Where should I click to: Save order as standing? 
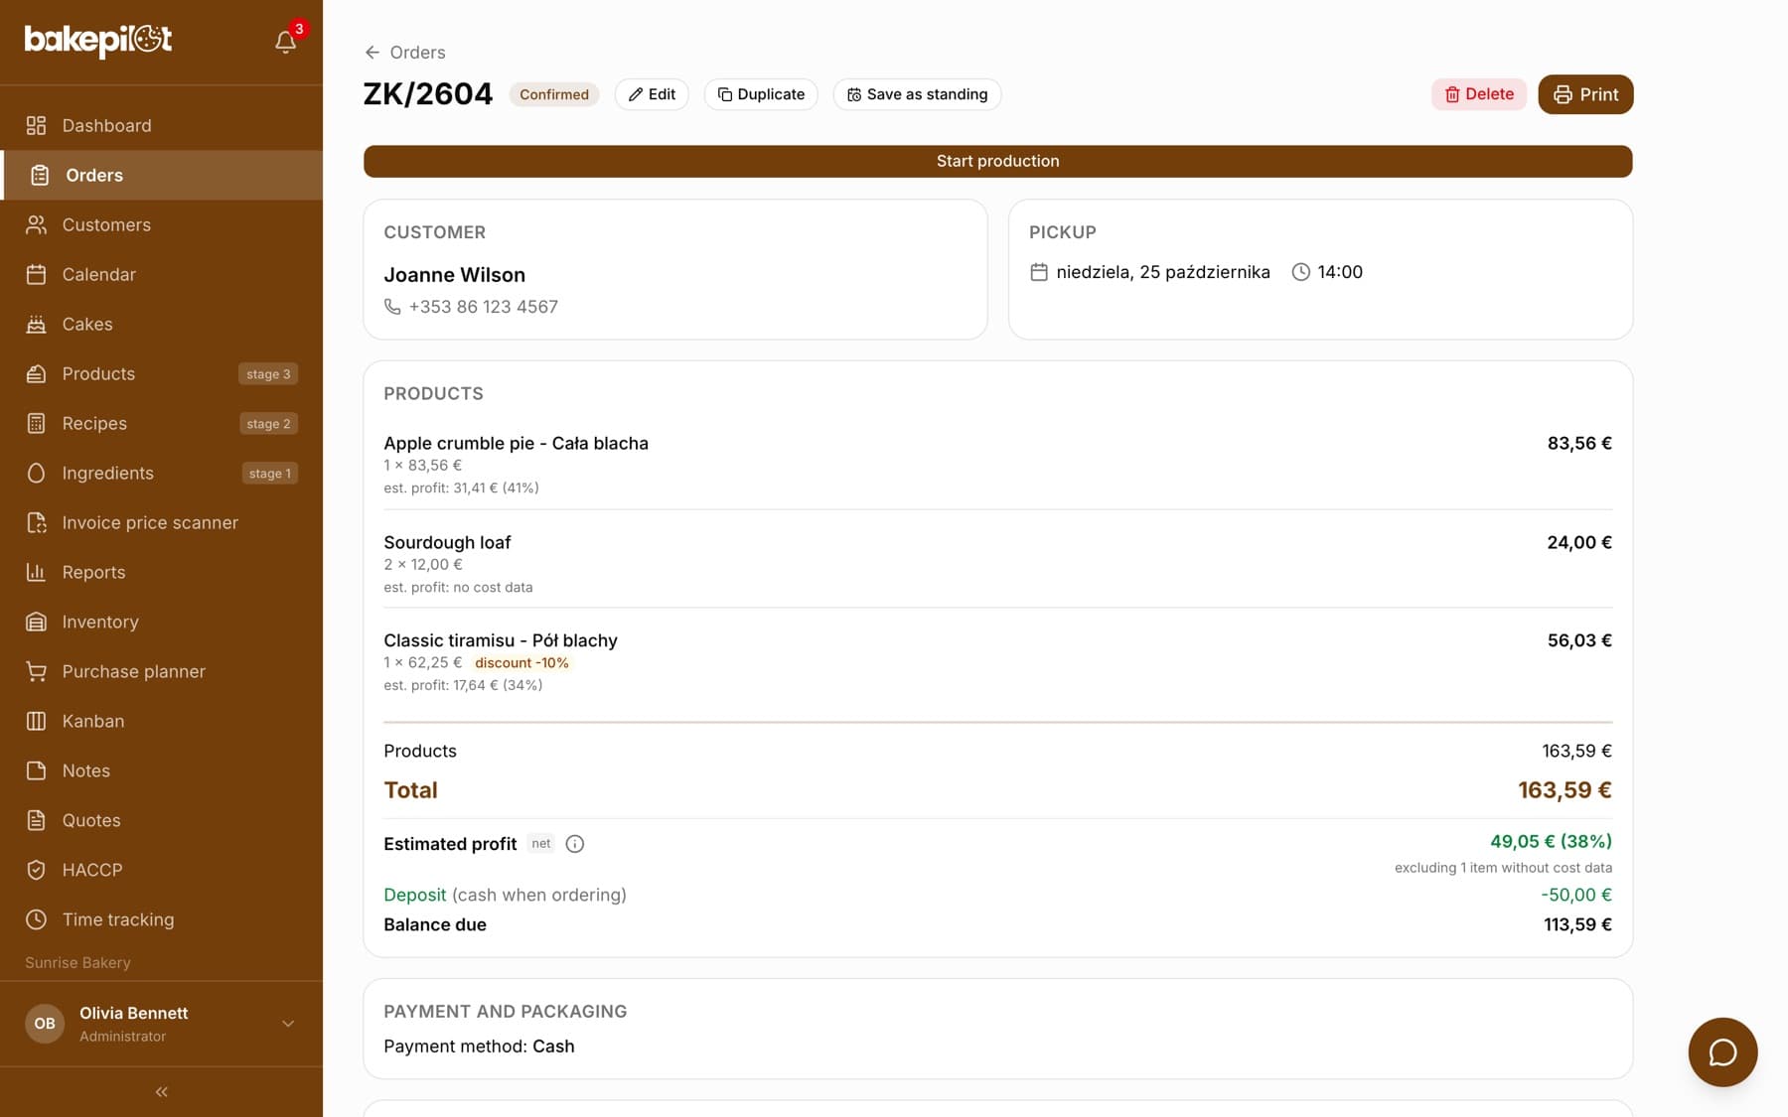tap(917, 94)
